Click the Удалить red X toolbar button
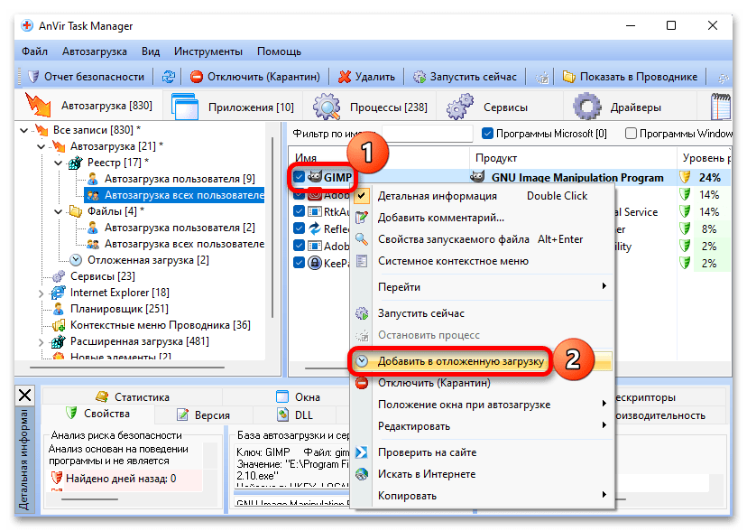This screenshot has width=747, height=531. (x=366, y=77)
